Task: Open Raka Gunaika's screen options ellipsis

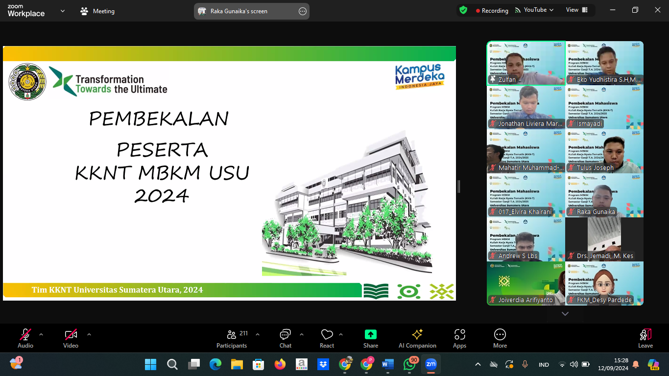Action: [x=303, y=11]
